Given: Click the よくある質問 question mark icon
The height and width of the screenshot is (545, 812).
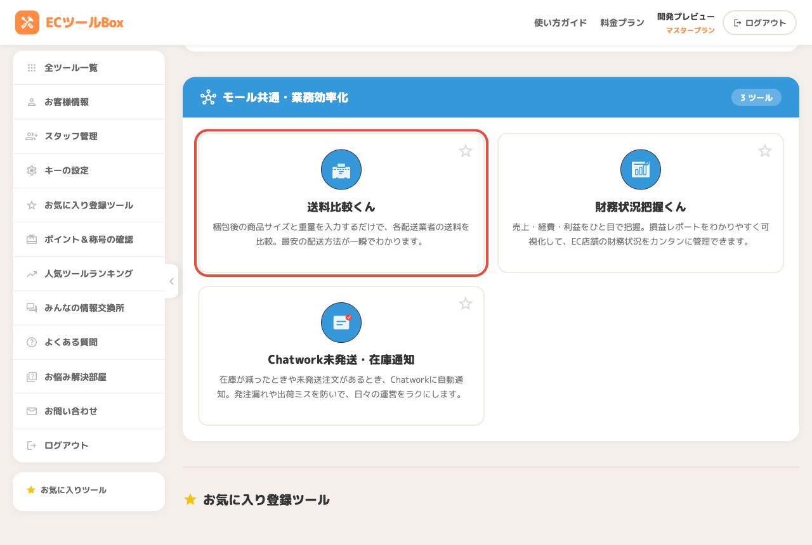Looking at the screenshot, I should [32, 342].
